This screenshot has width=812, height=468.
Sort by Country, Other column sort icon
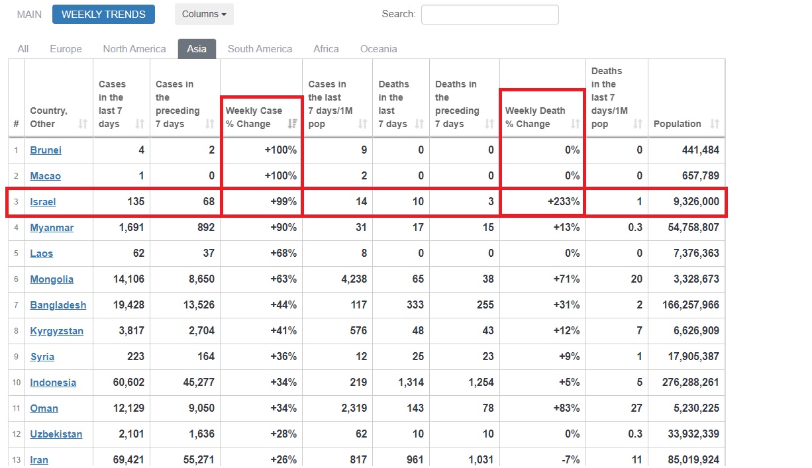(83, 124)
